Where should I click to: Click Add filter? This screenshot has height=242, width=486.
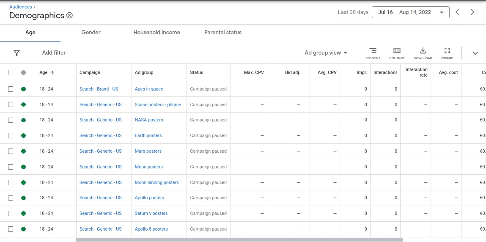click(x=54, y=53)
